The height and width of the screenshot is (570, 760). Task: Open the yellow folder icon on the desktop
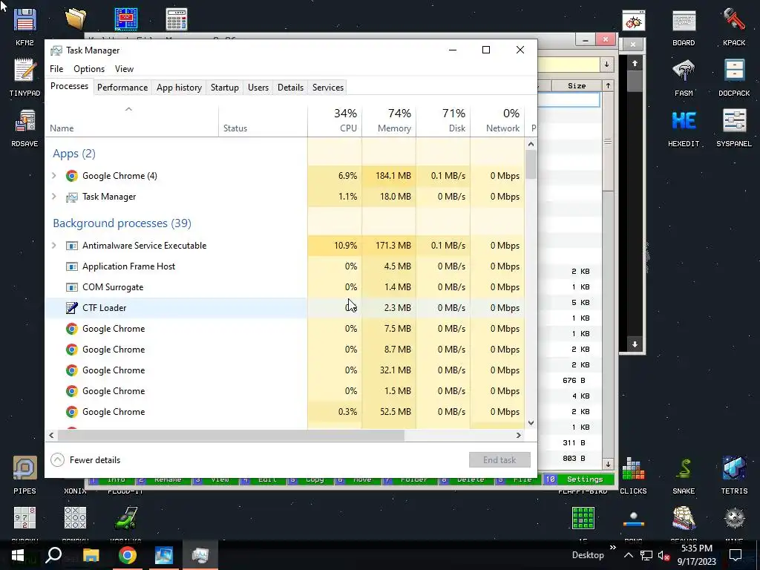(75, 19)
